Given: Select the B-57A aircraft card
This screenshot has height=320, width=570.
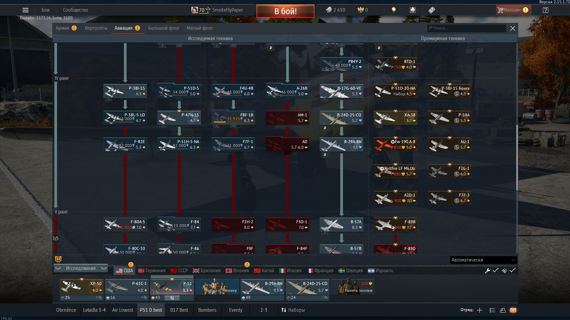Looking at the screenshot, I should pos(341,224).
